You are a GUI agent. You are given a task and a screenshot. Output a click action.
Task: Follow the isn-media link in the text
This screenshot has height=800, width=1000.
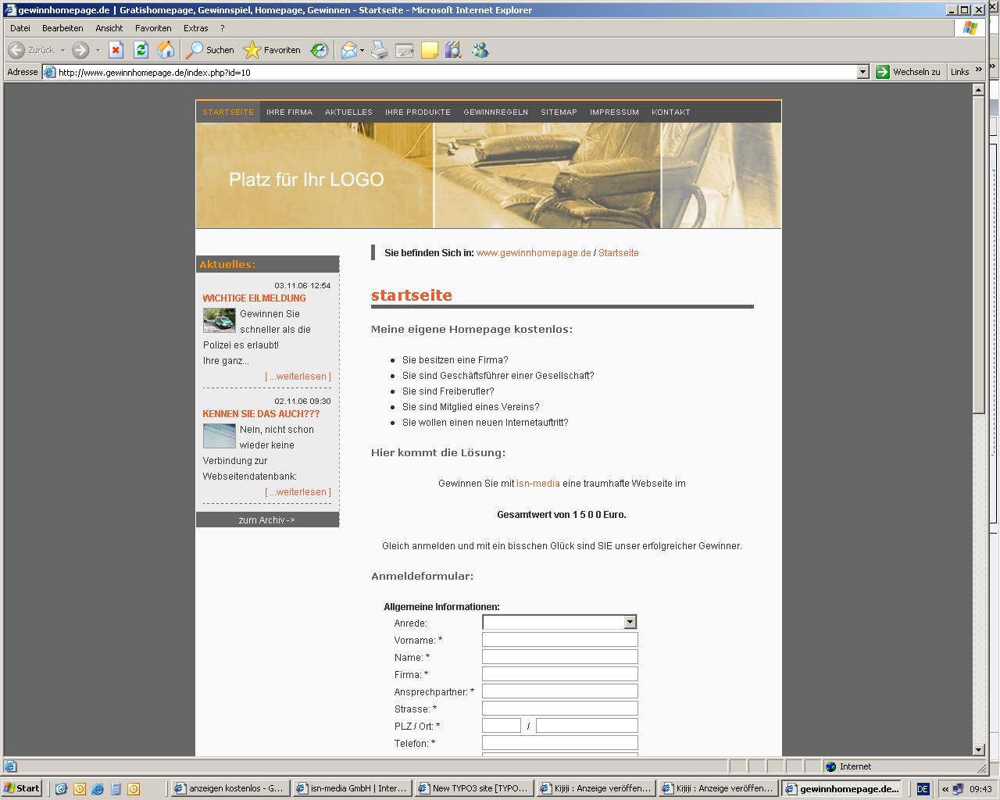coord(537,484)
